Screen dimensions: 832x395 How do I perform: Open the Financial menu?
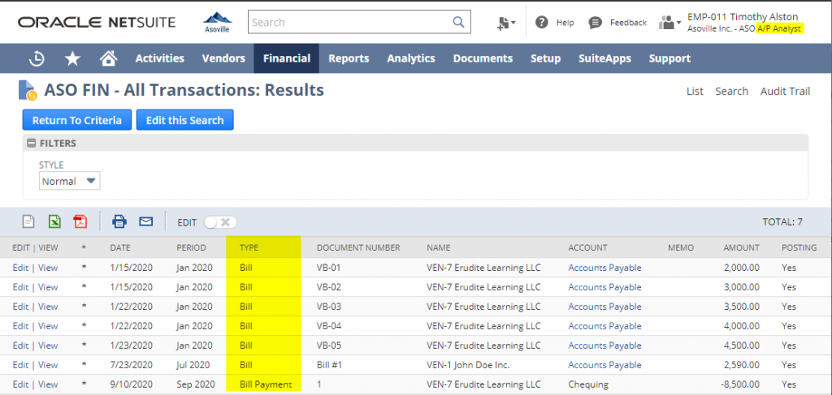pyautogui.click(x=287, y=58)
